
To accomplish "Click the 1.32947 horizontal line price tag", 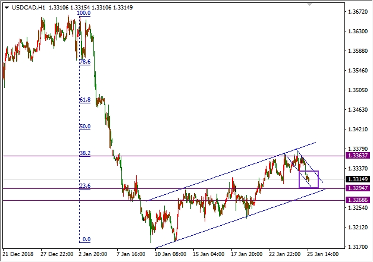I will coord(358,188).
